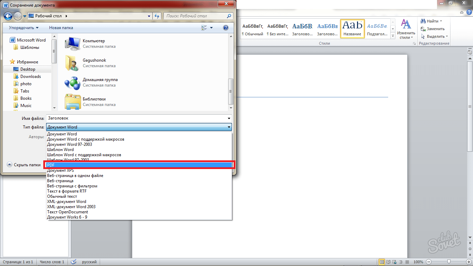Click in the Поиск: Рабочий стол search field

click(198, 16)
